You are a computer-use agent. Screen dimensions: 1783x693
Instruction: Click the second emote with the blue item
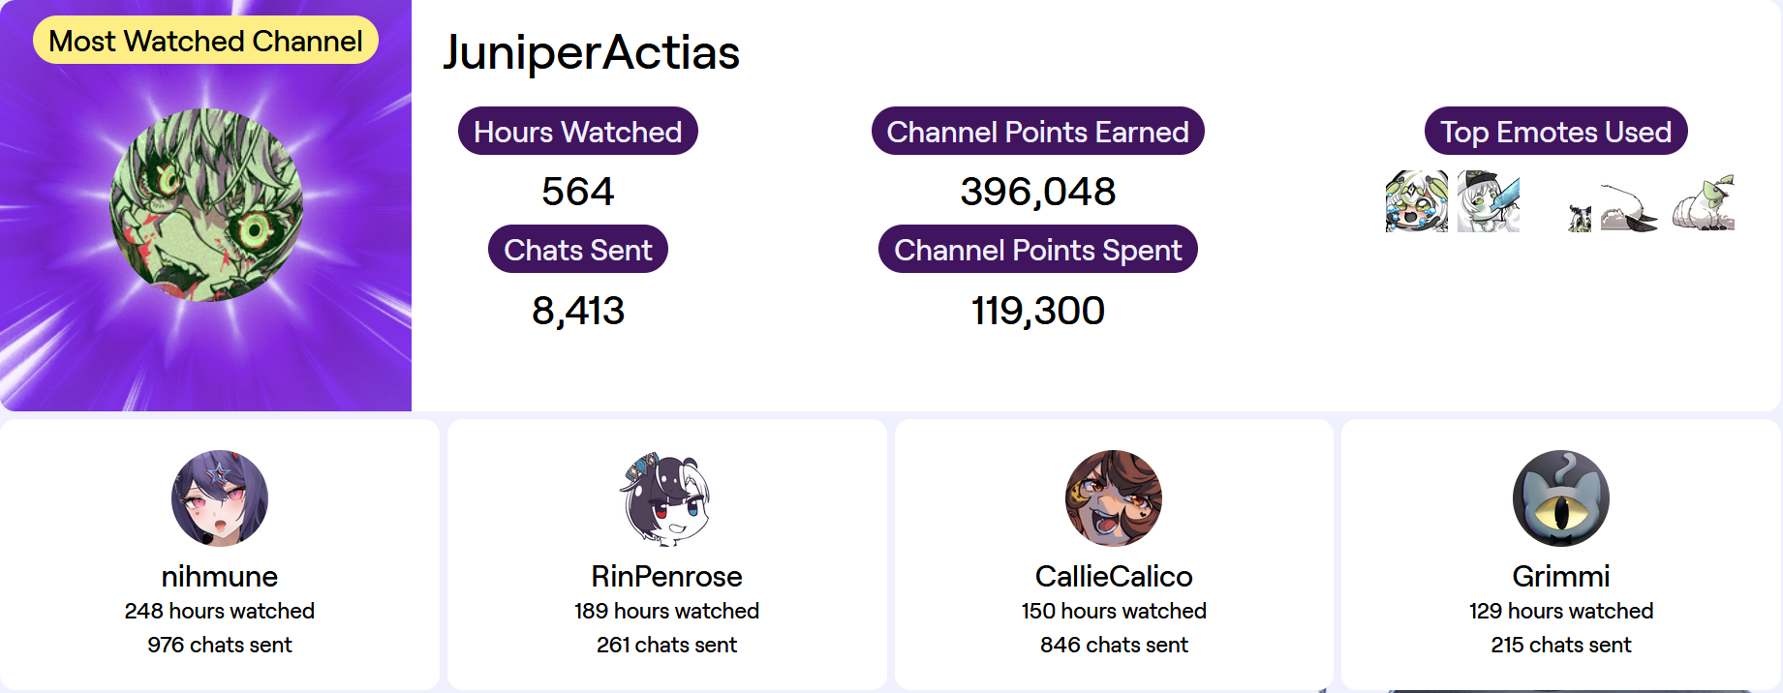tap(1489, 201)
